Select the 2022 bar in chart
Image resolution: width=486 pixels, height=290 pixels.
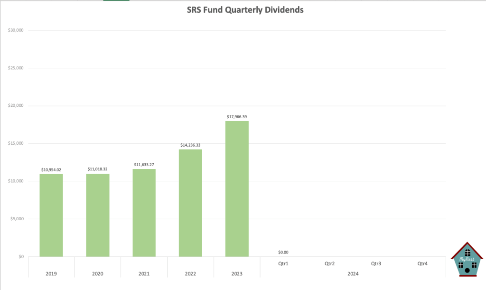pos(190,203)
